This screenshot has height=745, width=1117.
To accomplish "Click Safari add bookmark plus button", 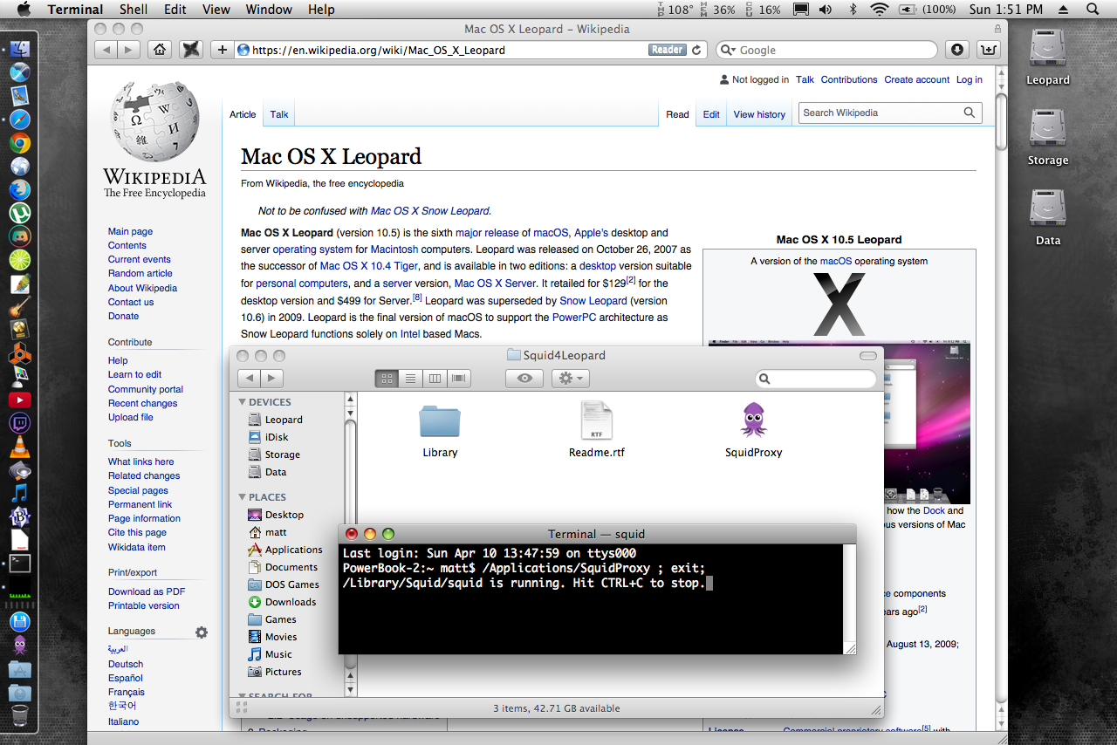I will pos(223,50).
